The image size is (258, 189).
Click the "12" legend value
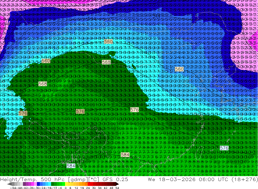point(76,188)
